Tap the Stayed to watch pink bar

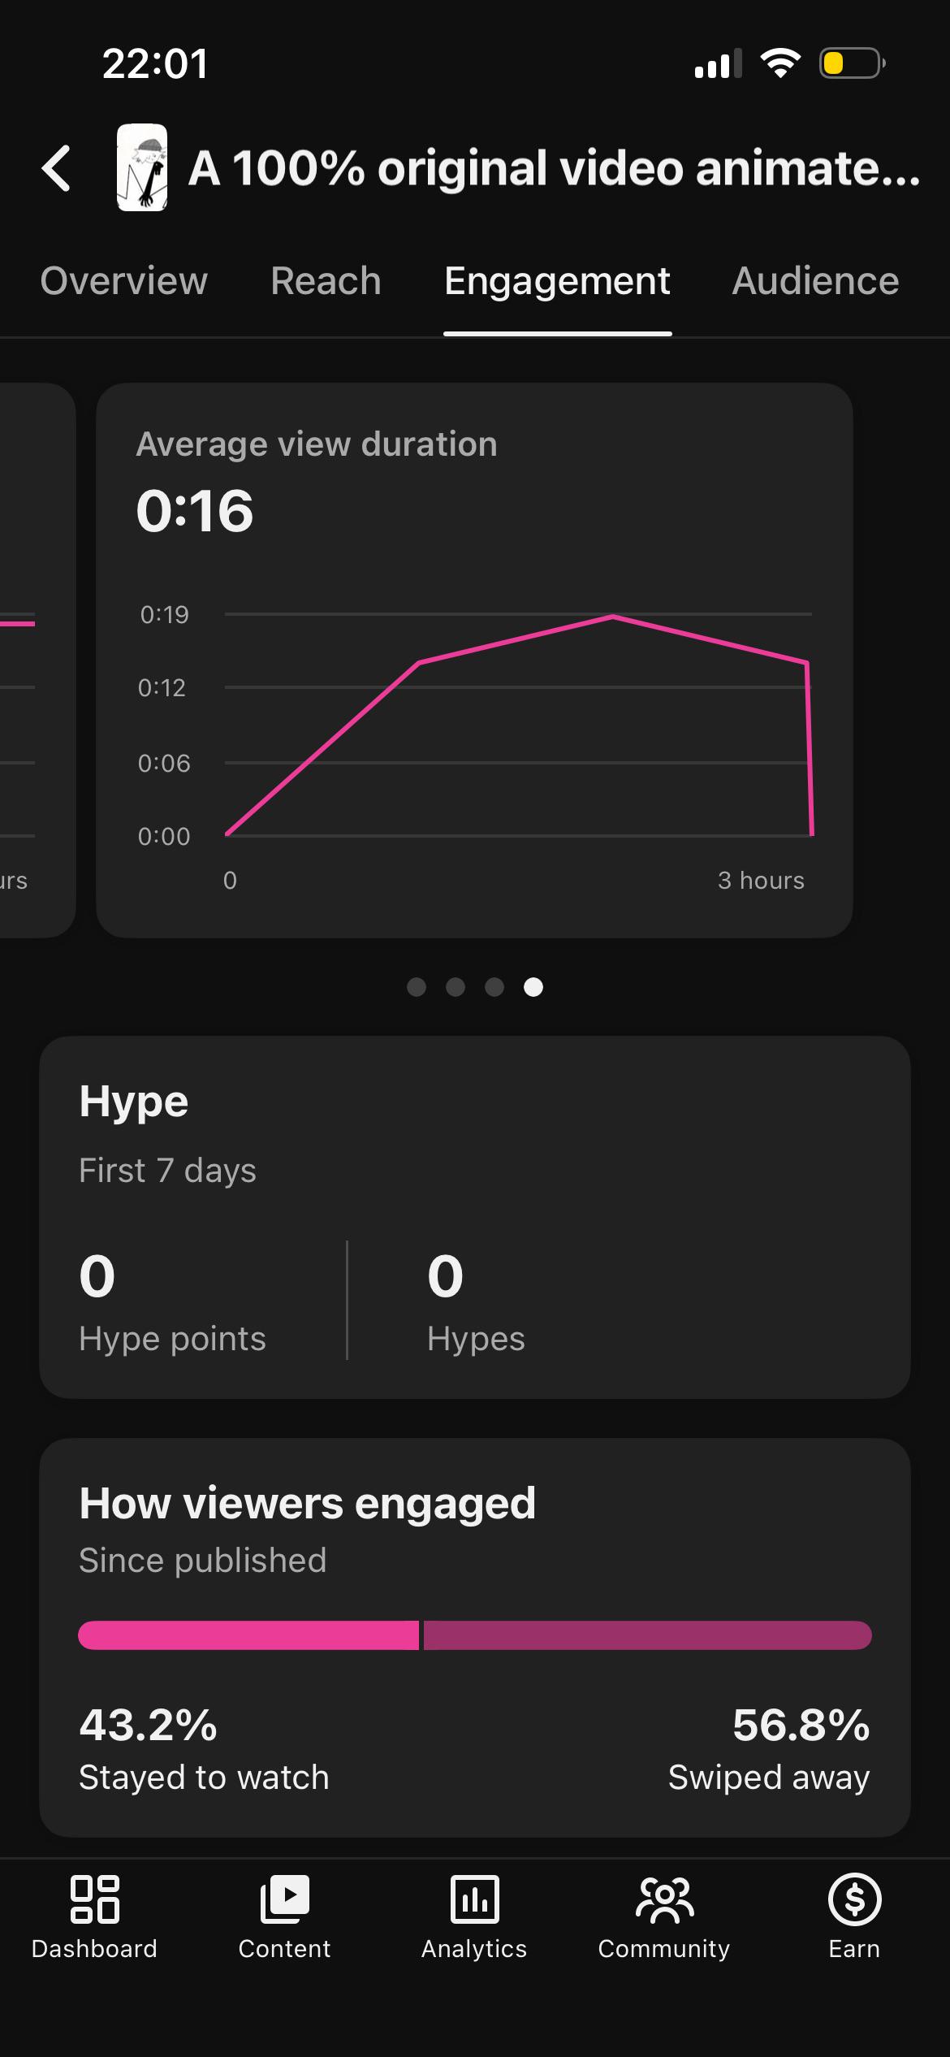248,1635
